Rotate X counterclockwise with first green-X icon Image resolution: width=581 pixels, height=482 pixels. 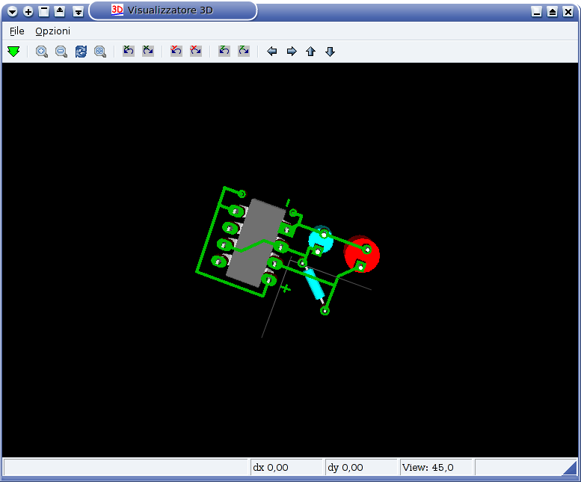[x=128, y=51]
